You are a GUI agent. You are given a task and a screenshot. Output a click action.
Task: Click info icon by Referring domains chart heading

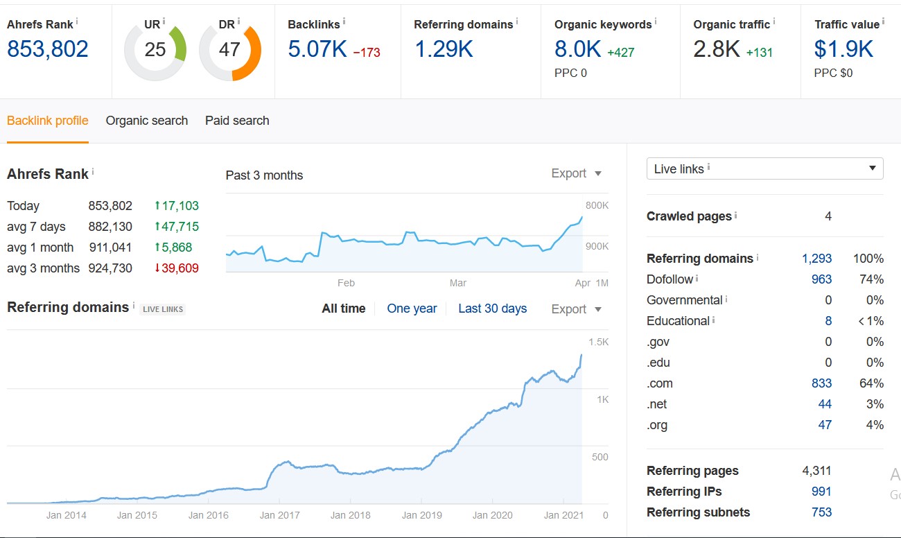pos(134,305)
